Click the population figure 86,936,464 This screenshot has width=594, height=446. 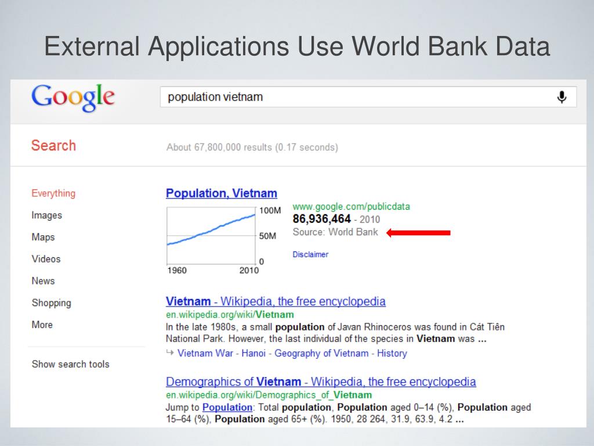click(321, 219)
